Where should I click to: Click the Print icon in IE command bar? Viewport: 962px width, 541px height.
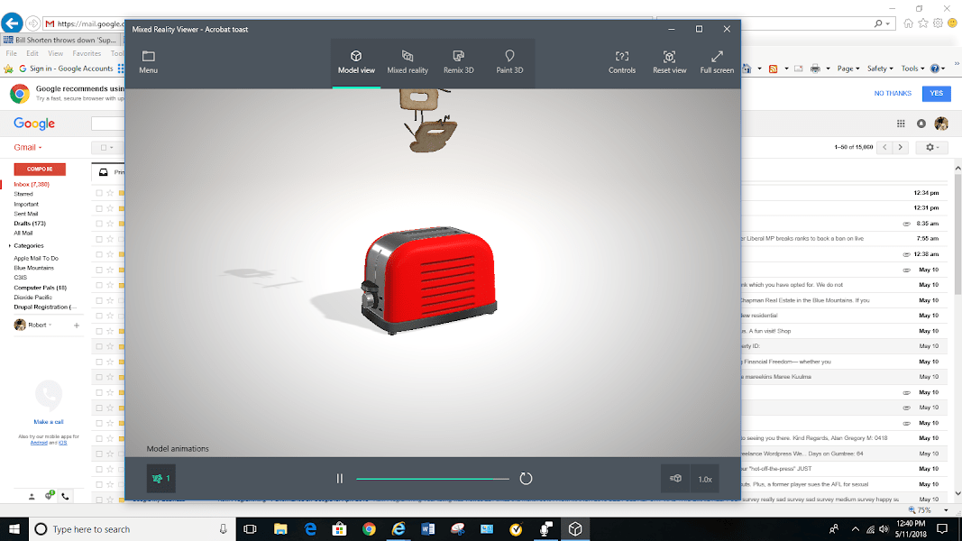point(815,69)
